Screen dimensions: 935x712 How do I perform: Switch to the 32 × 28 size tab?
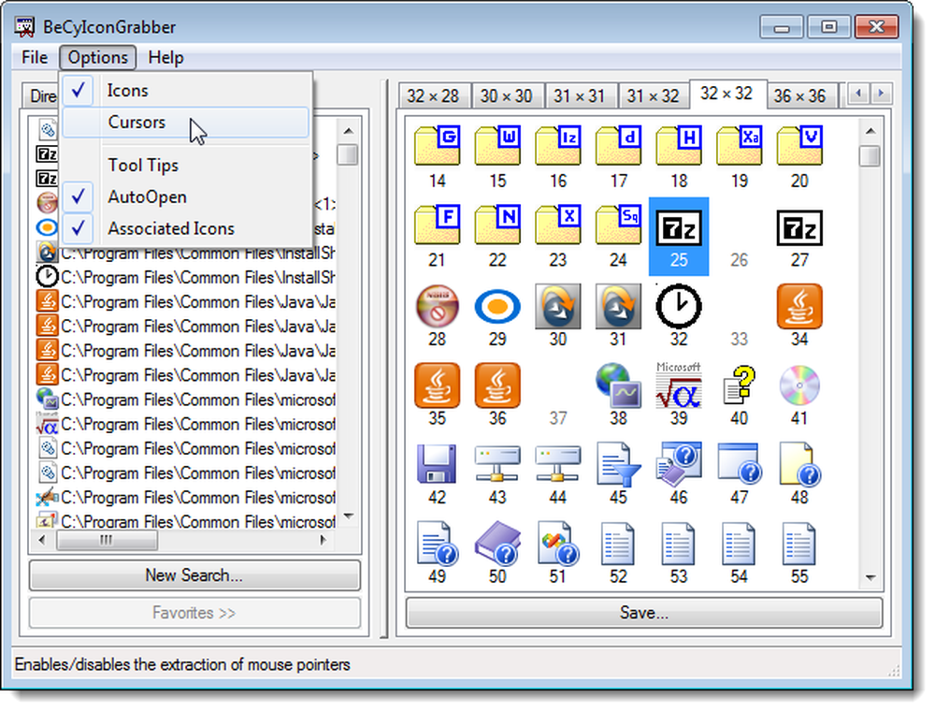pyautogui.click(x=433, y=96)
